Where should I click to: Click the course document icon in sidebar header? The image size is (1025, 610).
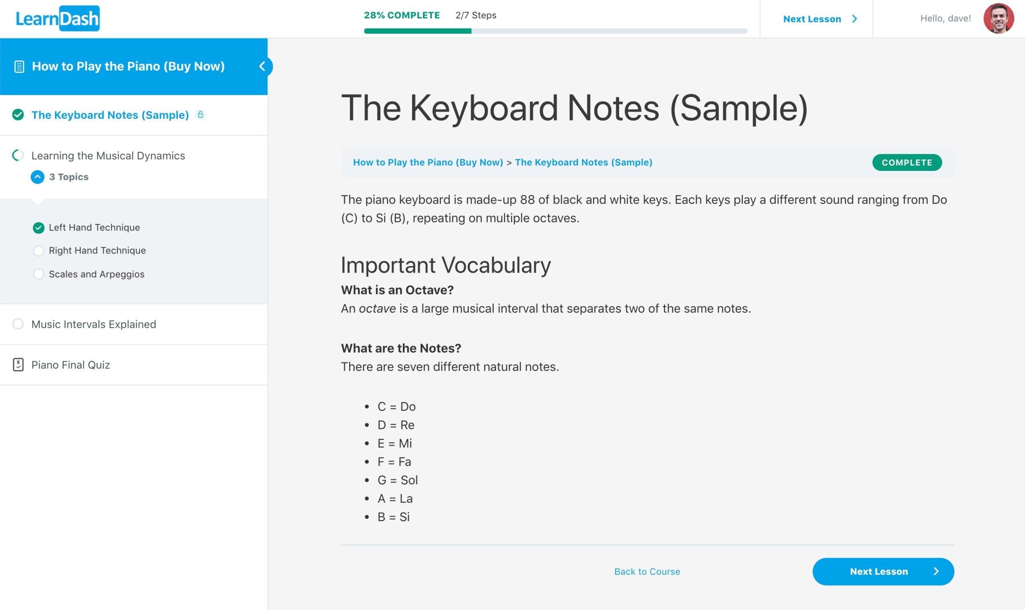pyautogui.click(x=19, y=66)
